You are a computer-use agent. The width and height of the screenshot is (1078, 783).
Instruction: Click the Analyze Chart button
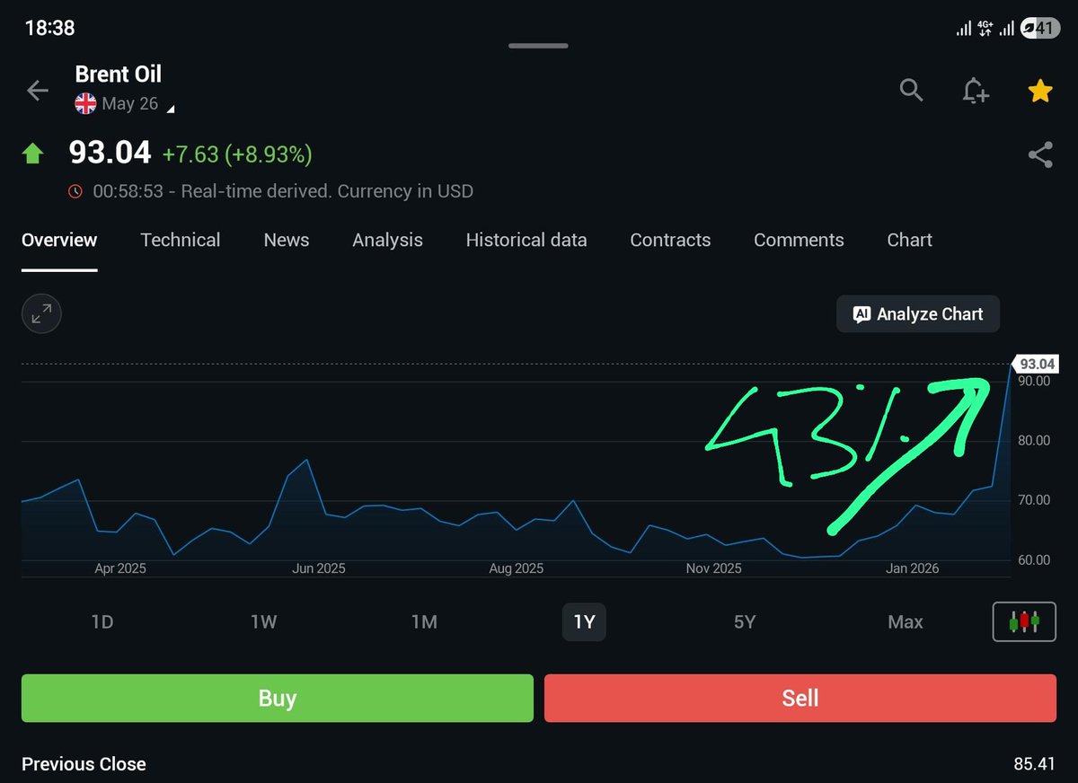[x=918, y=314]
